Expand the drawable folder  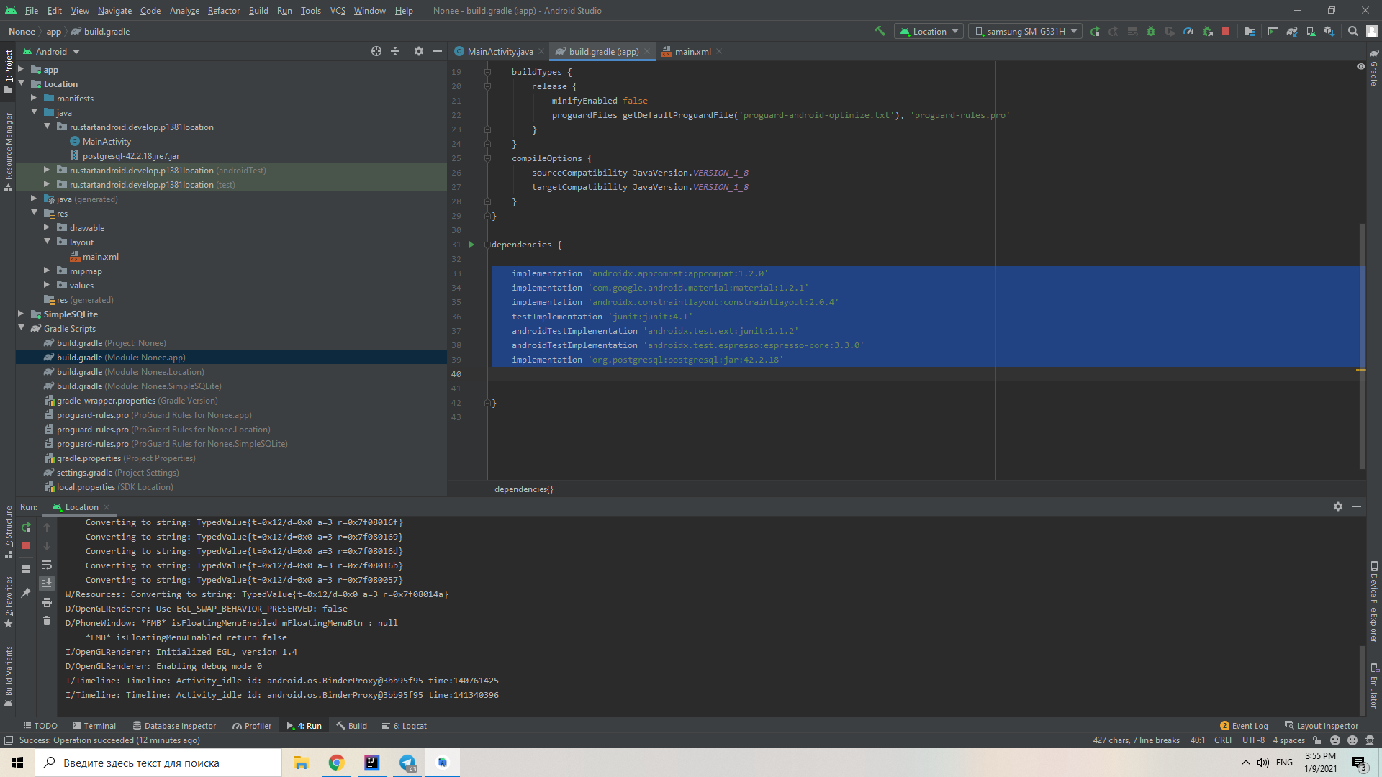47,227
